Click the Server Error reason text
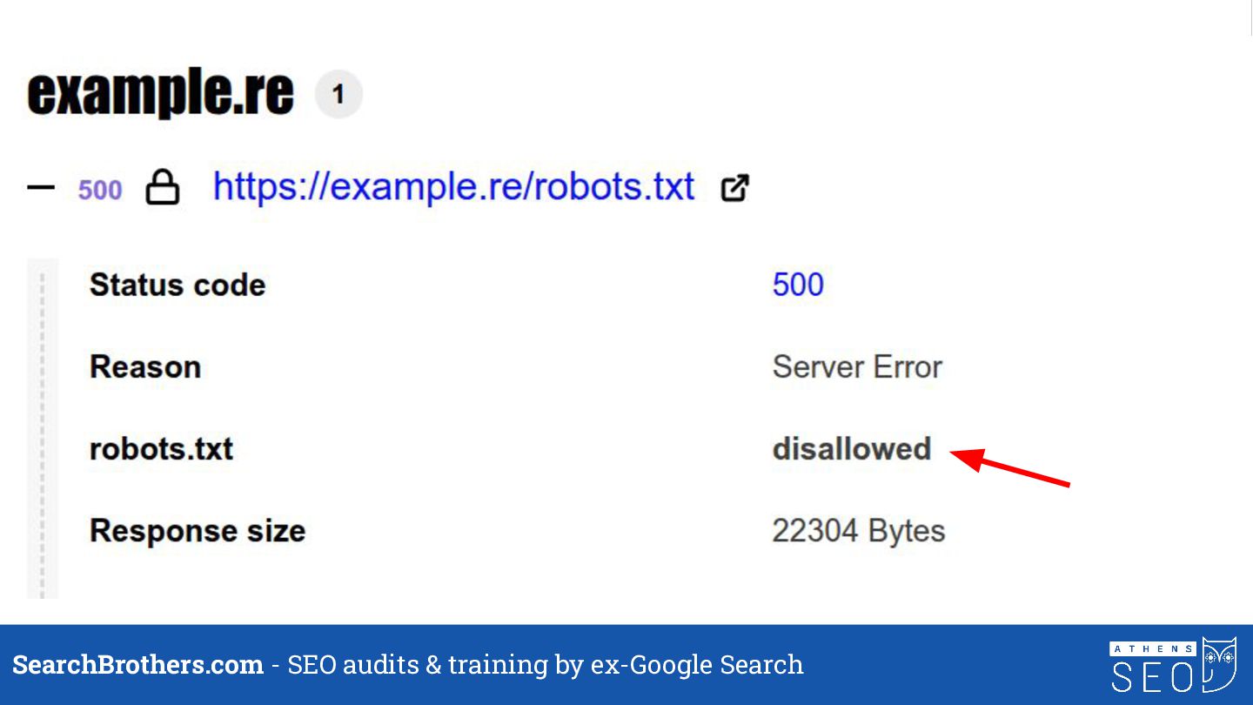This screenshot has height=705, width=1253. [x=857, y=367]
